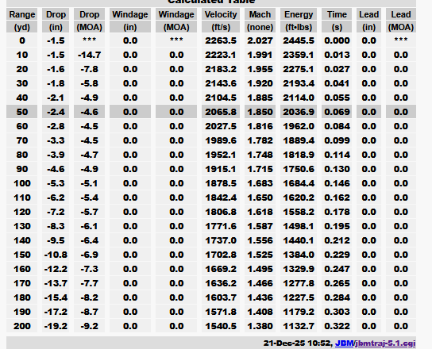The height and width of the screenshot is (349, 432).
Task: Select the velocity value 1878.5
Action: pyautogui.click(x=221, y=183)
